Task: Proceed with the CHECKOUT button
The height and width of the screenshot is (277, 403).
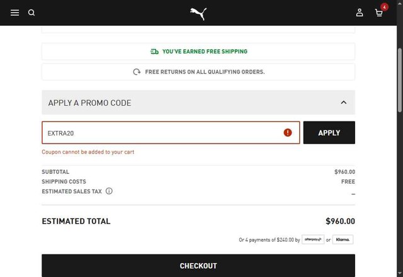Action: tap(198, 266)
